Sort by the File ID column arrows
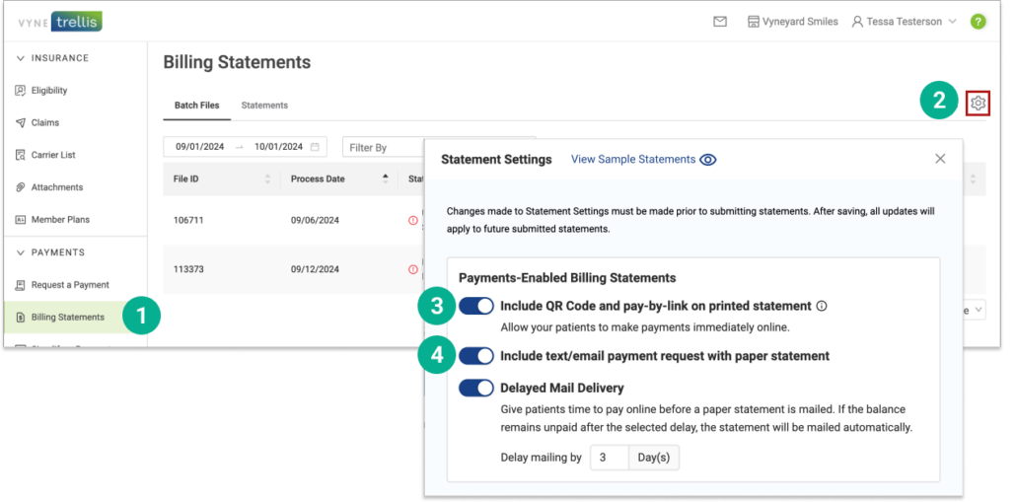 tap(267, 179)
